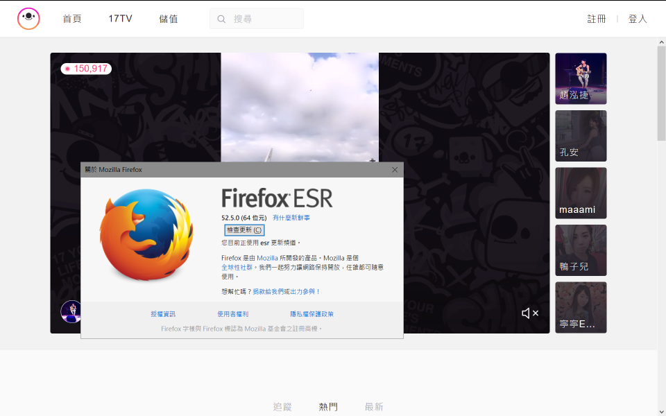Close the 關於 Mozilla Firefox dialog
The image size is (666, 416).
click(395, 170)
